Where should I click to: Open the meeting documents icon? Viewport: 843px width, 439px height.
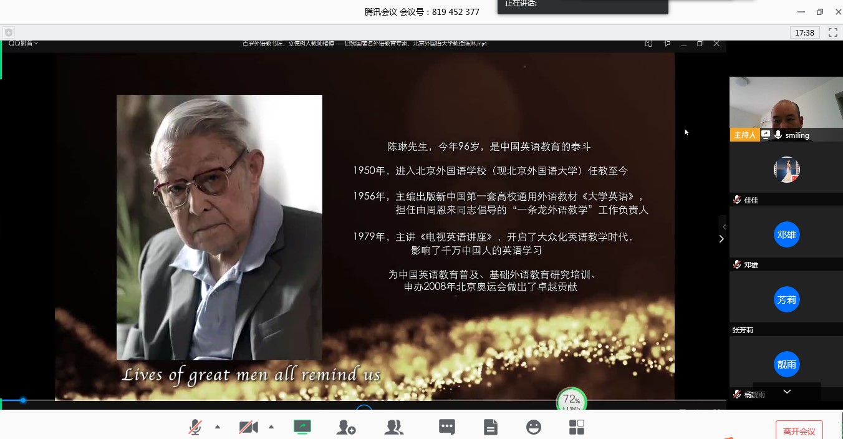(491, 427)
